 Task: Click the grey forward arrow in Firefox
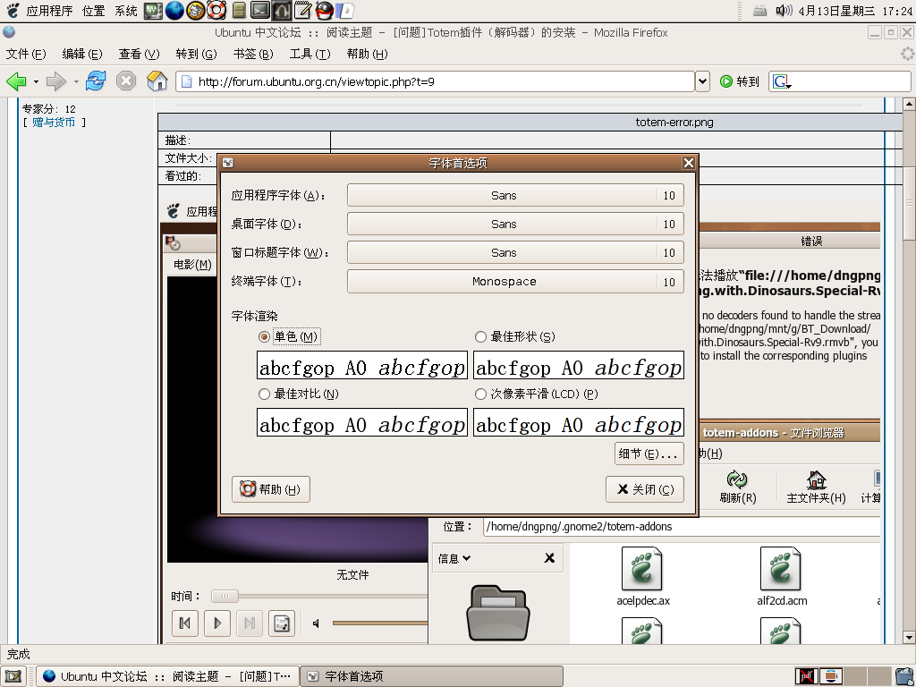pos(56,81)
